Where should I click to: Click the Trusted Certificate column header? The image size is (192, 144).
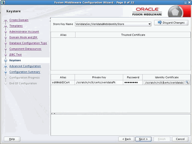133,35
